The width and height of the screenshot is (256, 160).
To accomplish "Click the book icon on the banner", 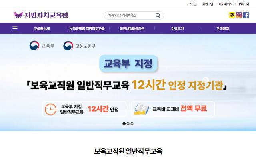I will 141,109.
